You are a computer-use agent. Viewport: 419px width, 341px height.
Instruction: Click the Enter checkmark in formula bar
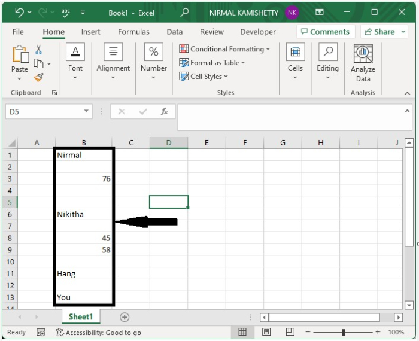[x=143, y=112]
